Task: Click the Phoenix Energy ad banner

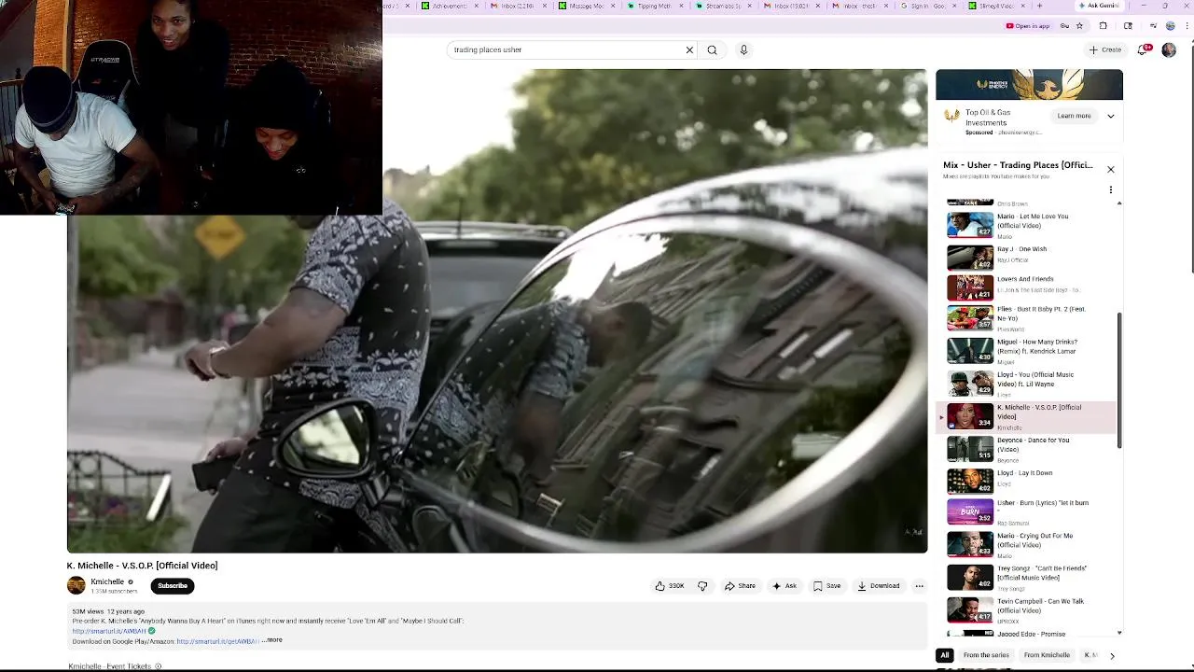Action: [x=1029, y=84]
